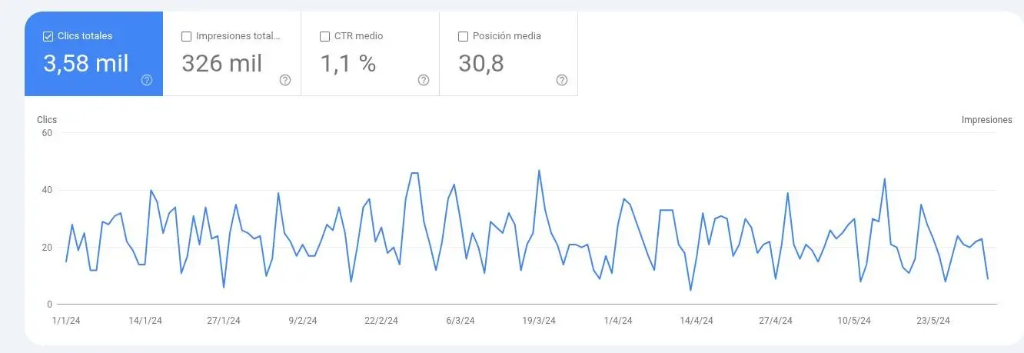
Task: Open help icon in Clics totales card
Action: 147,80
